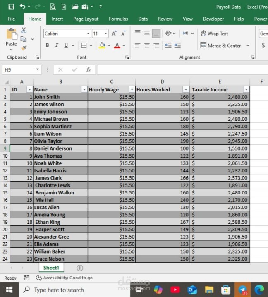This screenshot has width=268, height=297.
Task: Set Middle Align for cell contents
Action: 147,34
